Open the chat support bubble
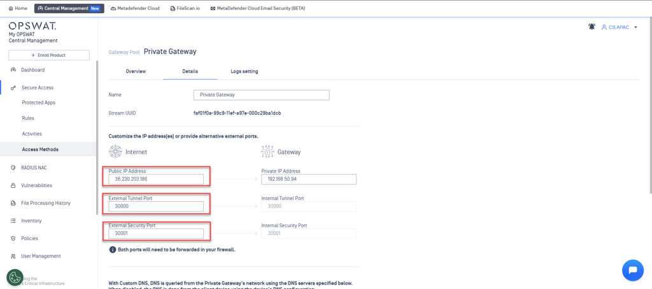The image size is (652, 289). pos(633,271)
